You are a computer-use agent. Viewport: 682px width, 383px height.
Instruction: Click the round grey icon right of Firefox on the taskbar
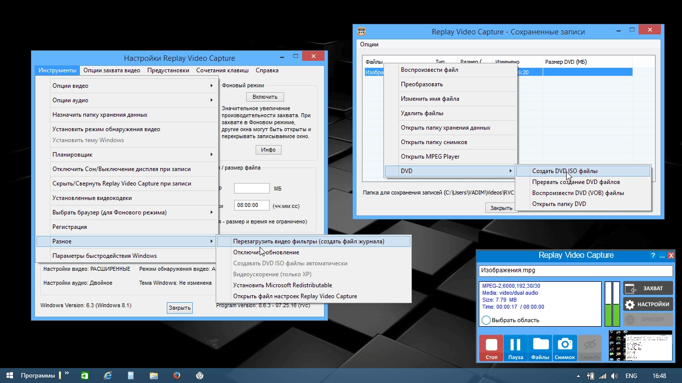(x=200, y=376)
